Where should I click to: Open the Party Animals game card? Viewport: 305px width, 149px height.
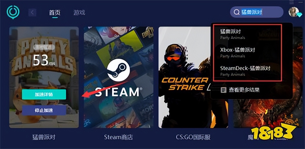pyautogui.click(x=44, y=77)
